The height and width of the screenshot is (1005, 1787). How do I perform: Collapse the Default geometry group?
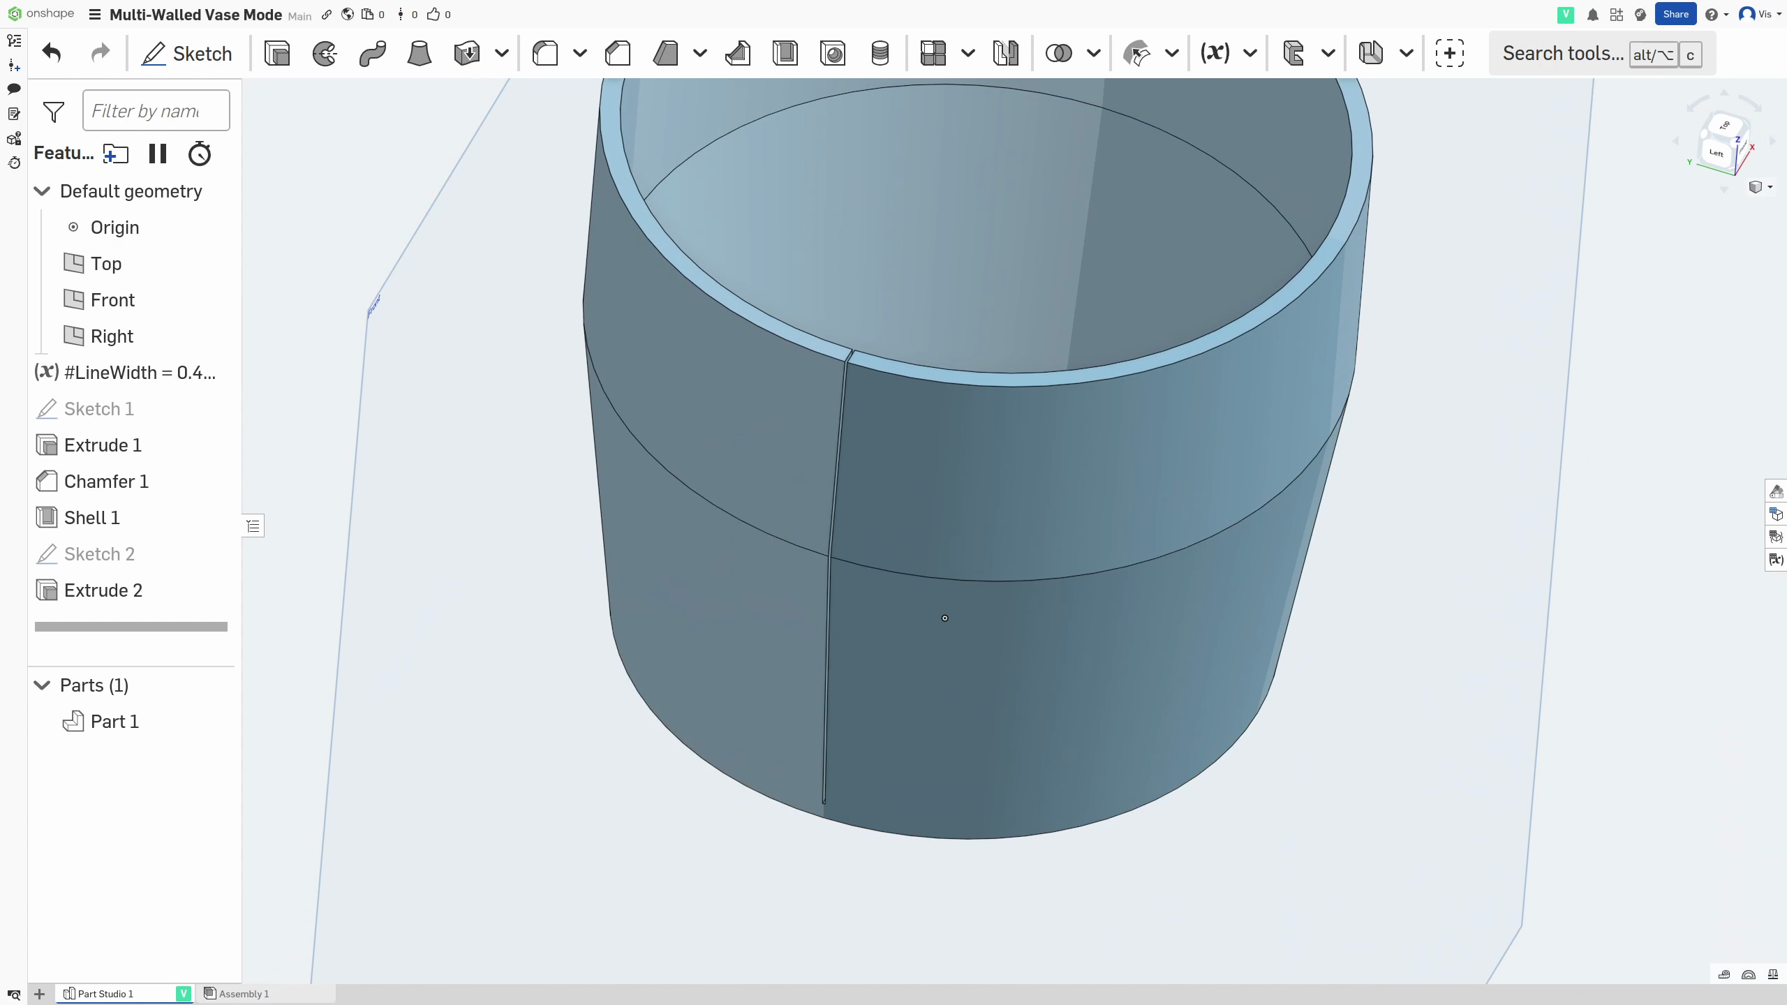point(43,191)
